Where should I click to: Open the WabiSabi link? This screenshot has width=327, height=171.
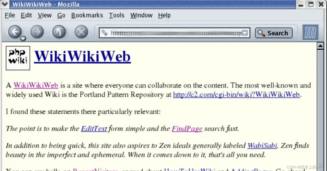(x=262, y=145)
